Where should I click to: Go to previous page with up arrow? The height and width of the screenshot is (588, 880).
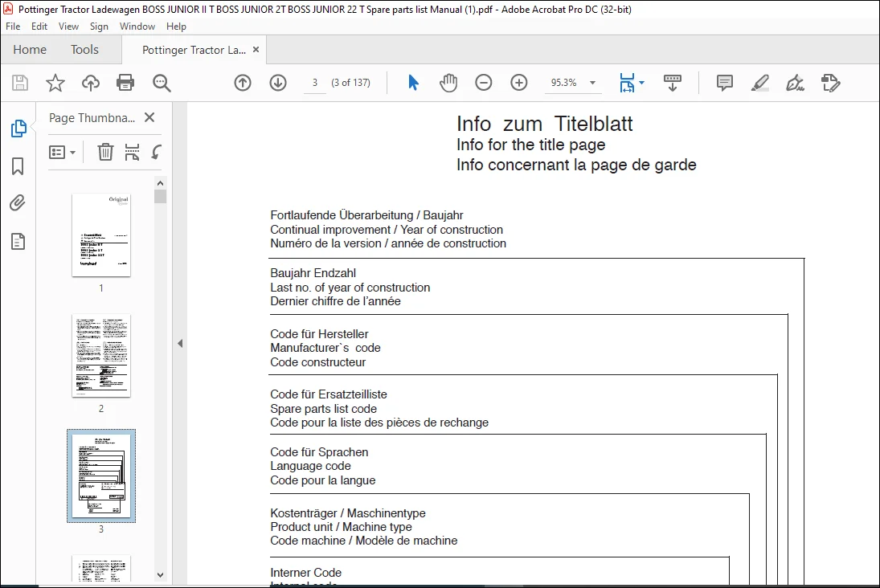(243, 83)
